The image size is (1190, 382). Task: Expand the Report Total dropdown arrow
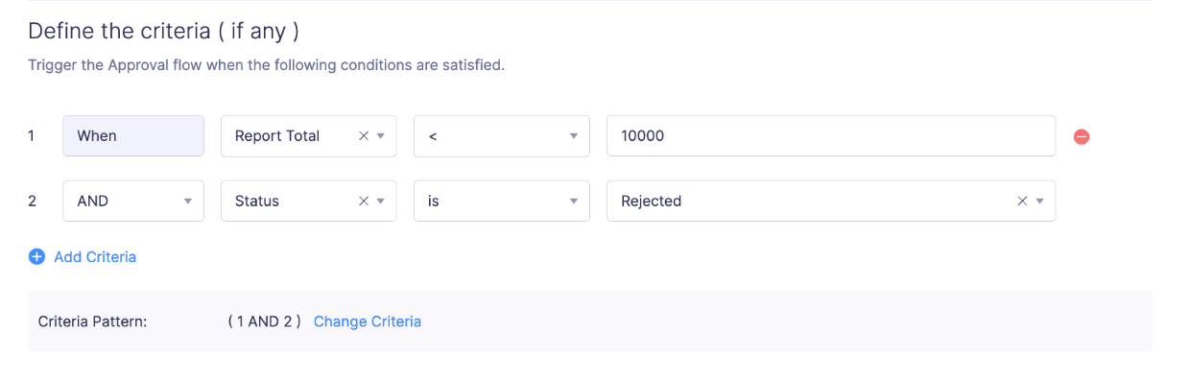[x=381, y=136]
